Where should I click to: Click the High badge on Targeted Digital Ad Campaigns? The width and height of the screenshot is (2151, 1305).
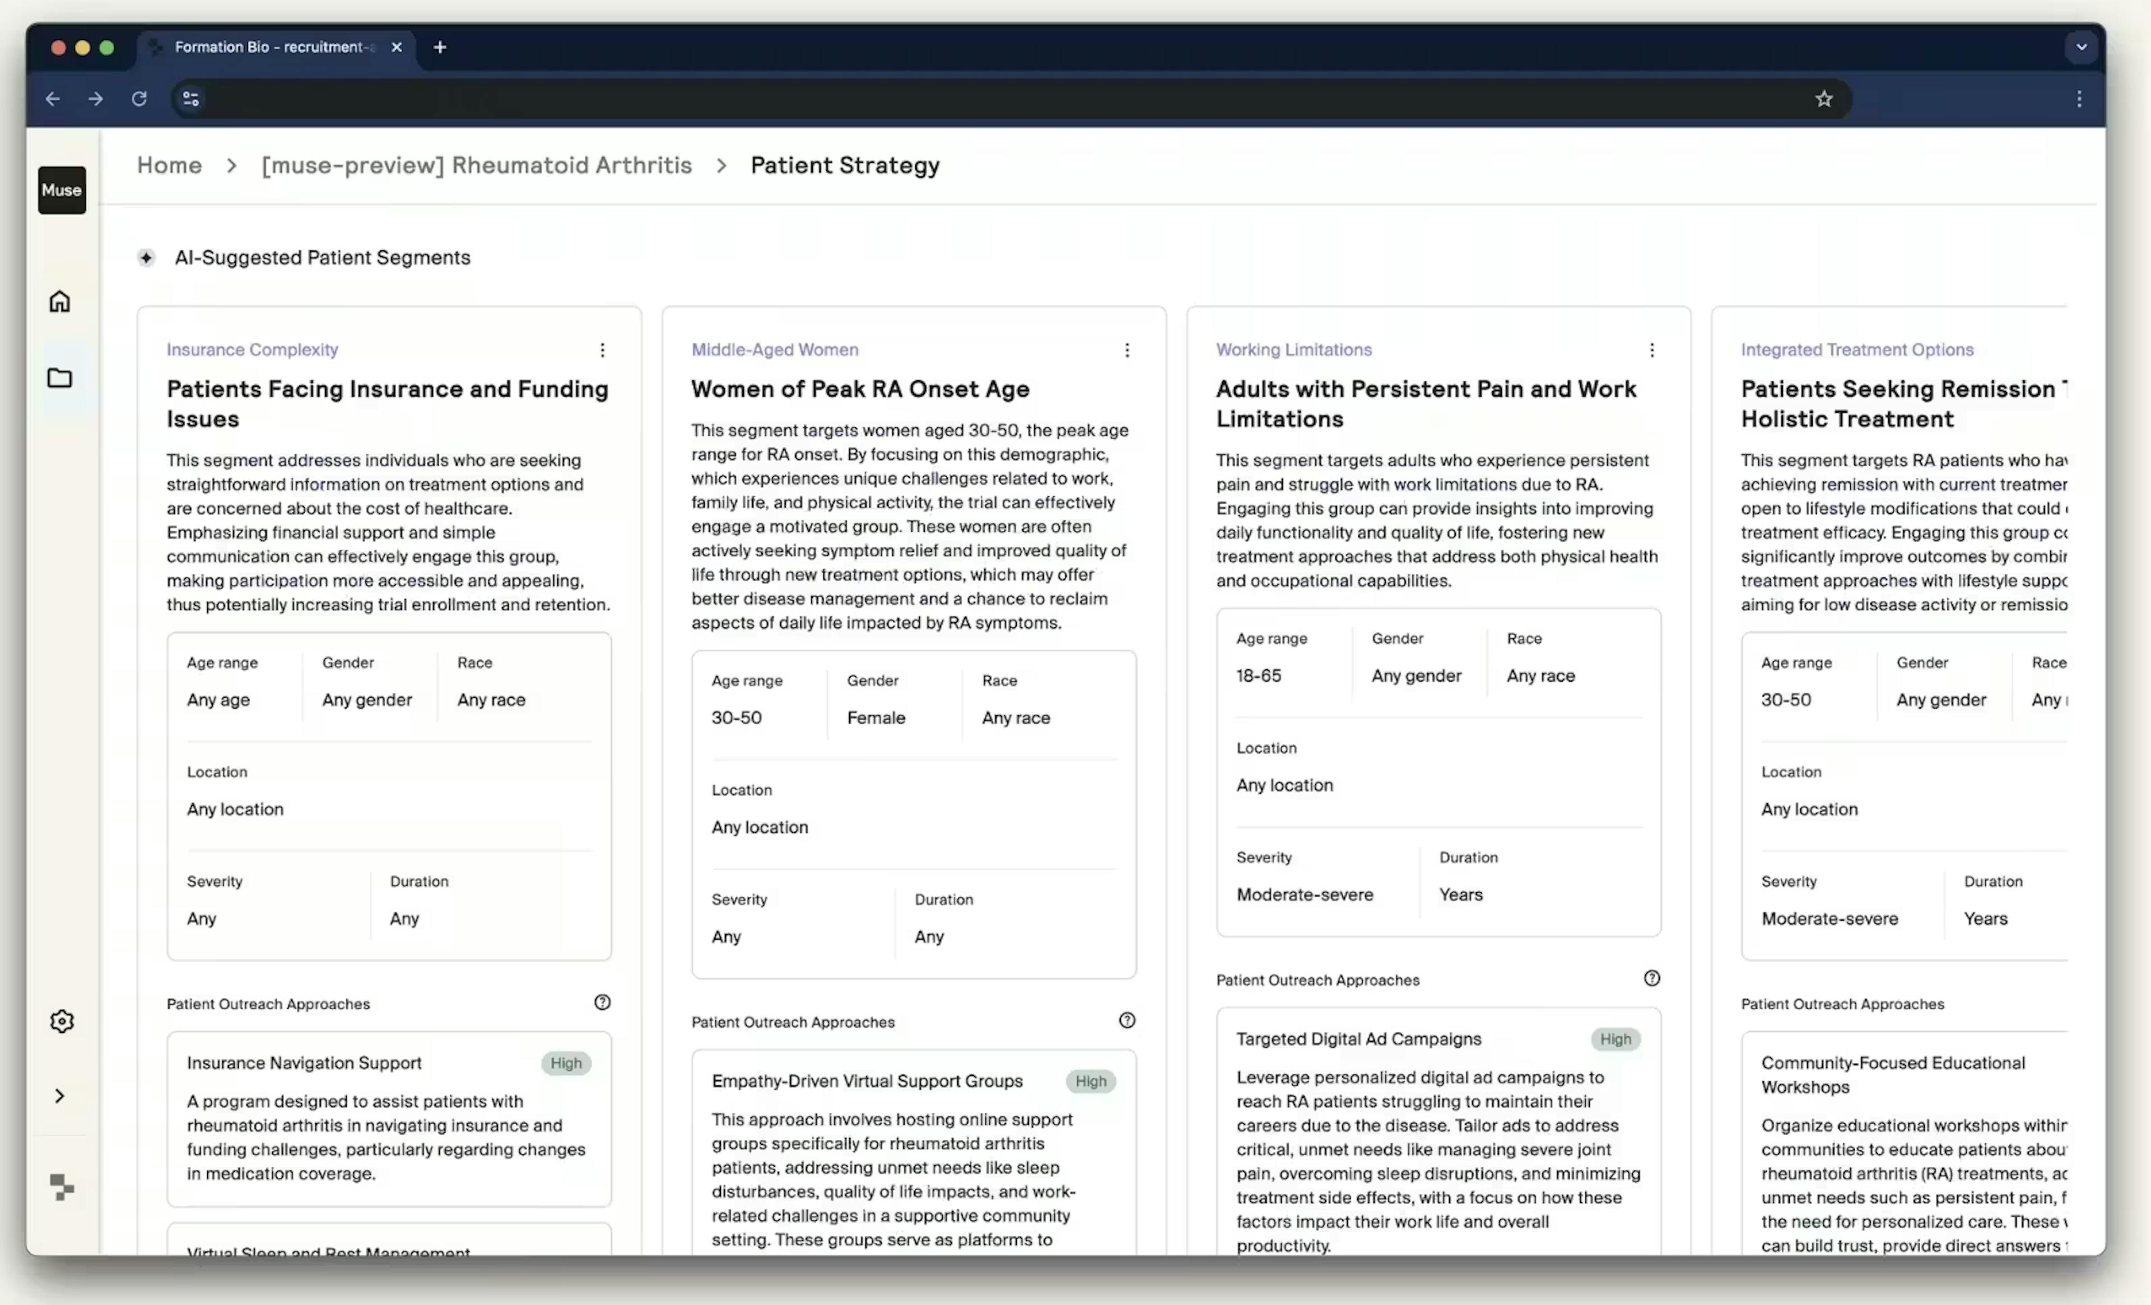coord(1616,1039)
